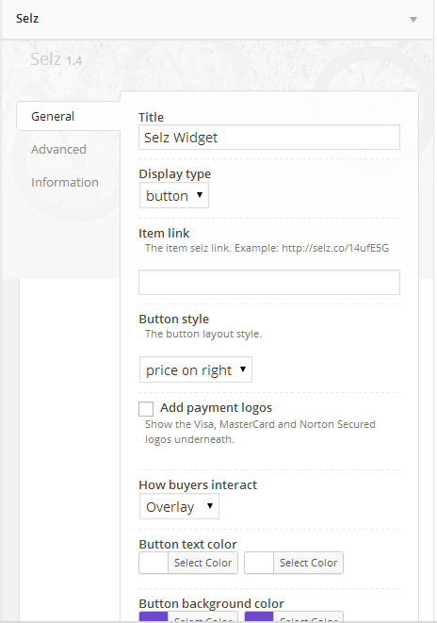Open the Information tab
Screen dimensions: 437x623
click(x=65, y=182)
